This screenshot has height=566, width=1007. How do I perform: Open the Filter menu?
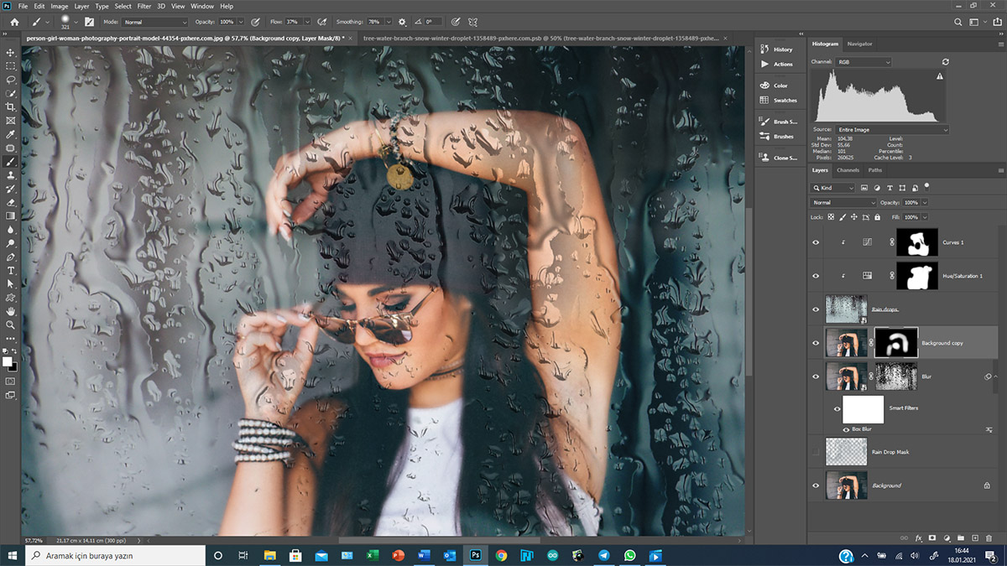[144, 6]
